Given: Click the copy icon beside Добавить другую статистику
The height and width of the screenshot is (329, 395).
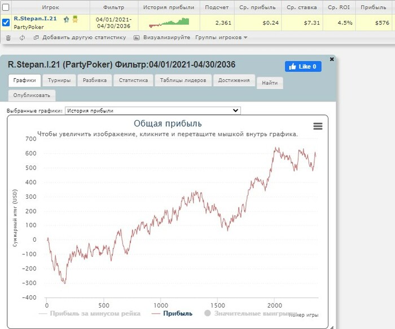Looking at the screenshot, I should pyautogui.click(x=36, y=38).
